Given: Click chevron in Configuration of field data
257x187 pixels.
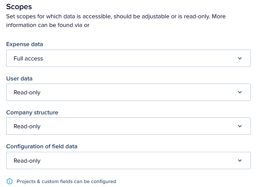Looking at the screenshot, I should (240, 160).
